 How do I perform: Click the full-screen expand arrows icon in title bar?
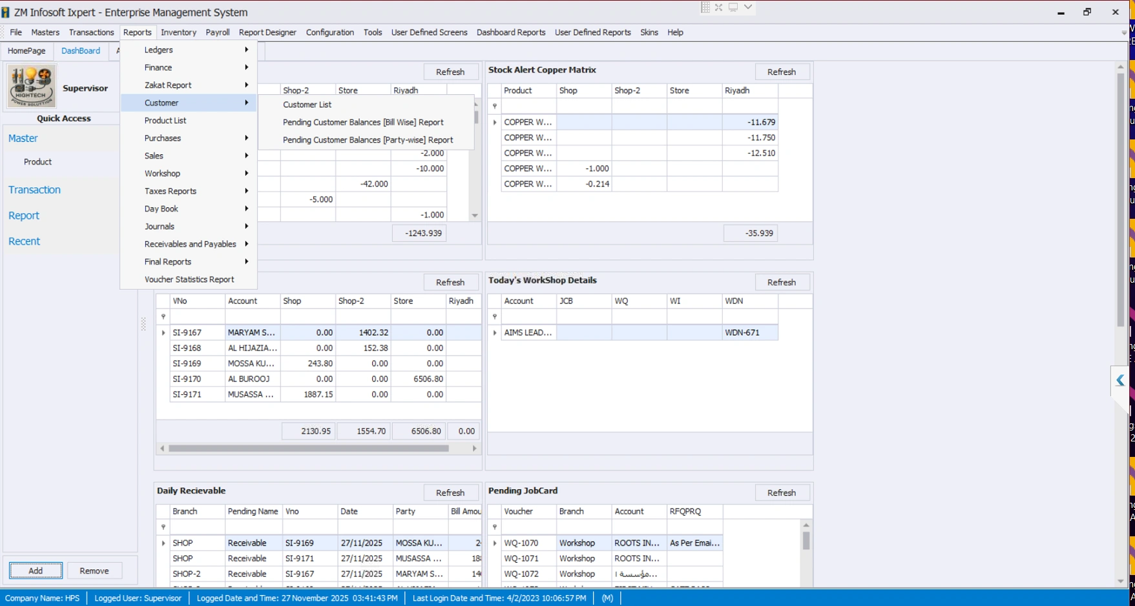(718, 7)
